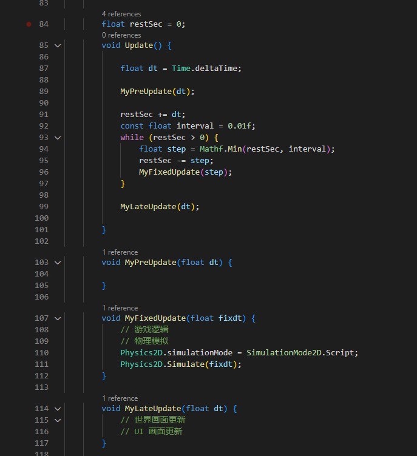Click 'Time' in the deltaTime line
The height and width of the screenshot is (456, 417).
[x=181, y=69]
